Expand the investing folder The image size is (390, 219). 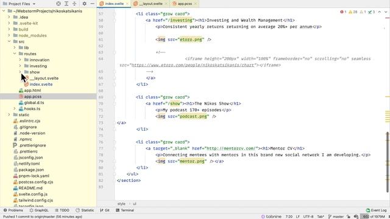coord(20,66)
